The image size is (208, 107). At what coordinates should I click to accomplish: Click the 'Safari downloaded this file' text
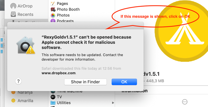pyautogui.click(x=81, y=69)
